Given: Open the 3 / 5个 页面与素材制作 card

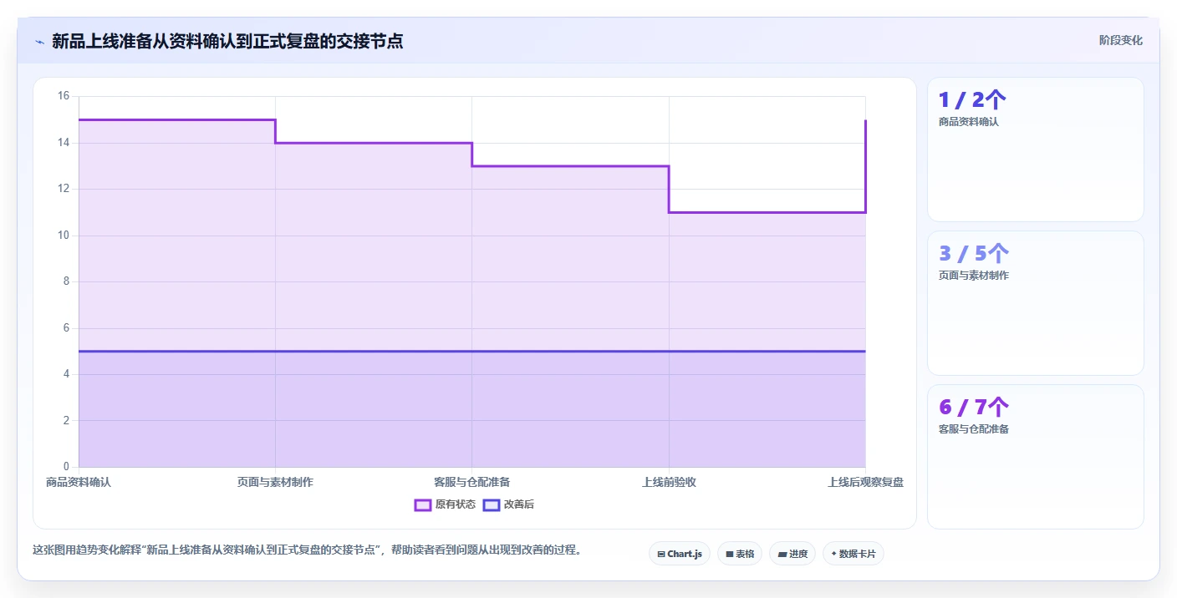Looking at the screenshot, I should pos(1036,303).
